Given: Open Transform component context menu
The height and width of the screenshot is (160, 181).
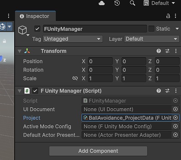Looking at the screenshot, I should point(176,51).
